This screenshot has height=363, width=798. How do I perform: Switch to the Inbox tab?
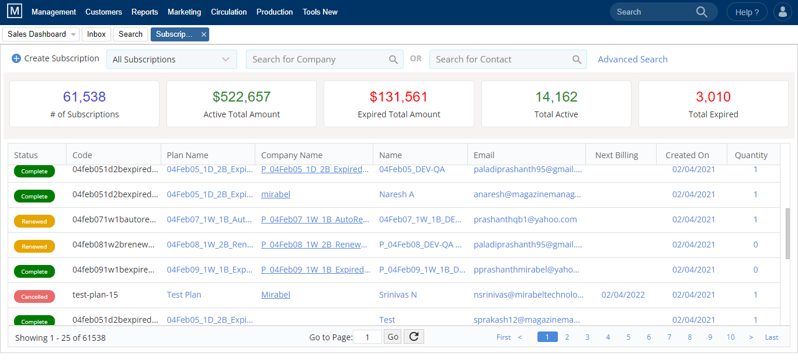pos(96,34)
